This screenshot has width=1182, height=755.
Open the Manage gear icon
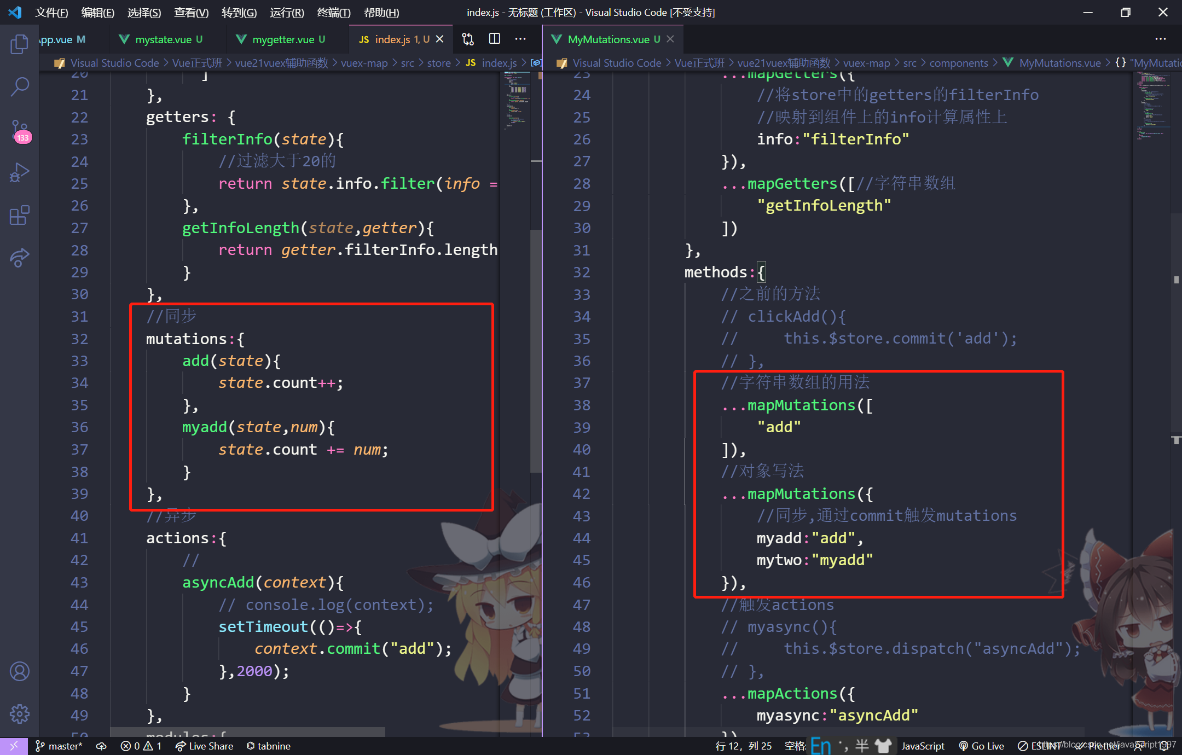20,713
